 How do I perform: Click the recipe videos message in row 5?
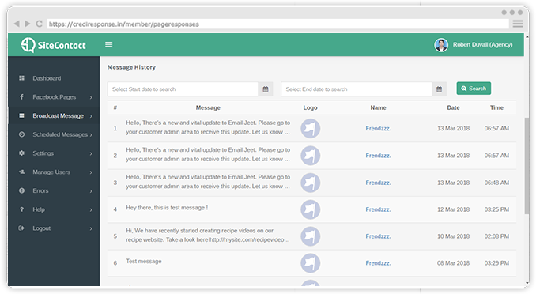coord(207,236)
